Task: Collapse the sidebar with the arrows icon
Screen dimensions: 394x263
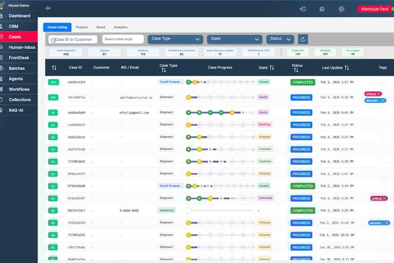Action: click(x=48, y=8)
